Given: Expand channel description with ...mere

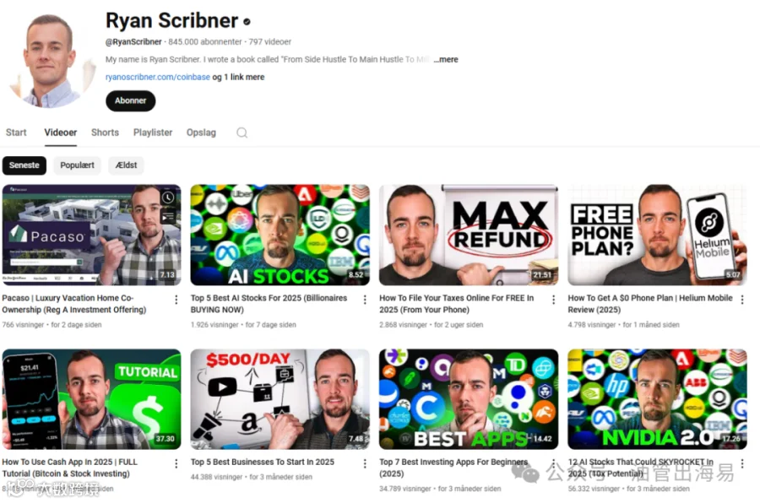Looking at the screenshot, I should pos(446,59).
